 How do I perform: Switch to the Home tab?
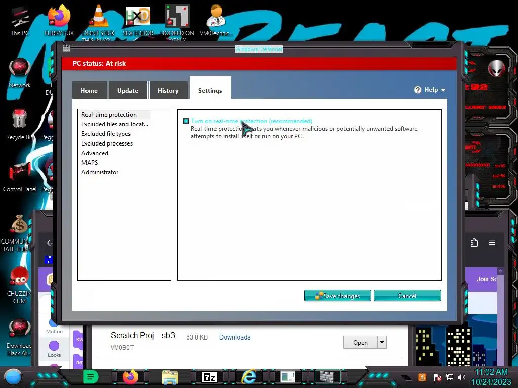[89, 90]
